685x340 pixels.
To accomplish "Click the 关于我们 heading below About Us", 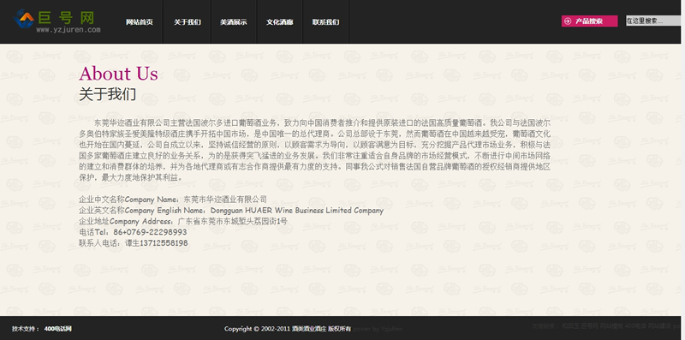I will (x=108, y=94).
